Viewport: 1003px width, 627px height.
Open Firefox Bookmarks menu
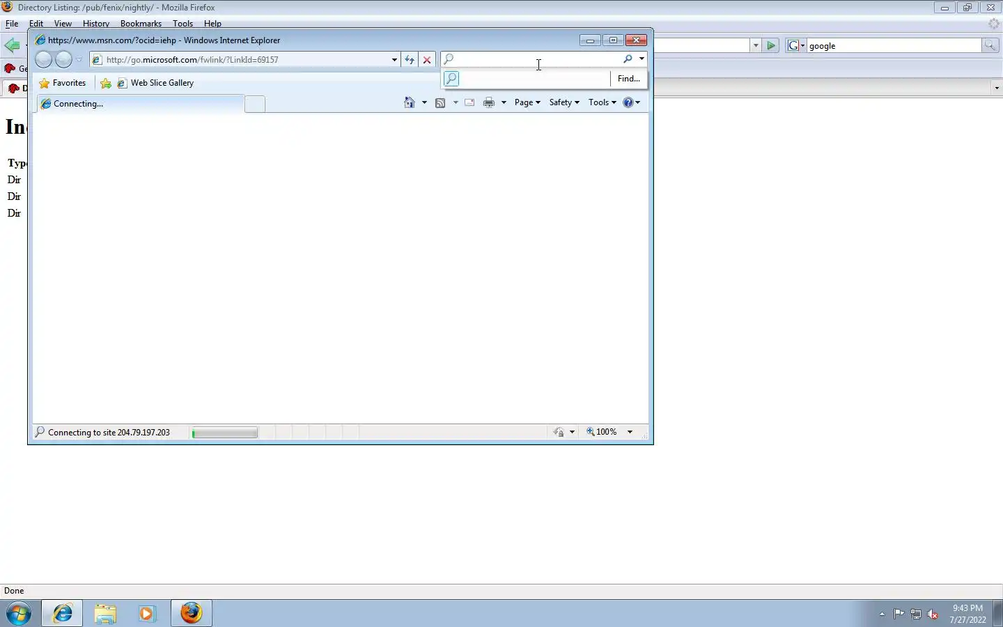141,23
